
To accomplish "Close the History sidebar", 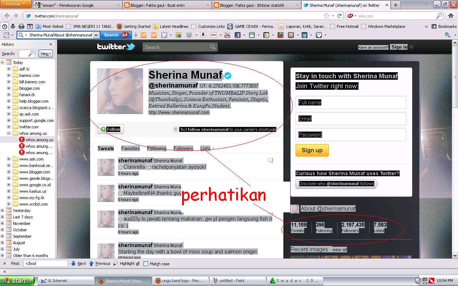I will pos(50,44).
